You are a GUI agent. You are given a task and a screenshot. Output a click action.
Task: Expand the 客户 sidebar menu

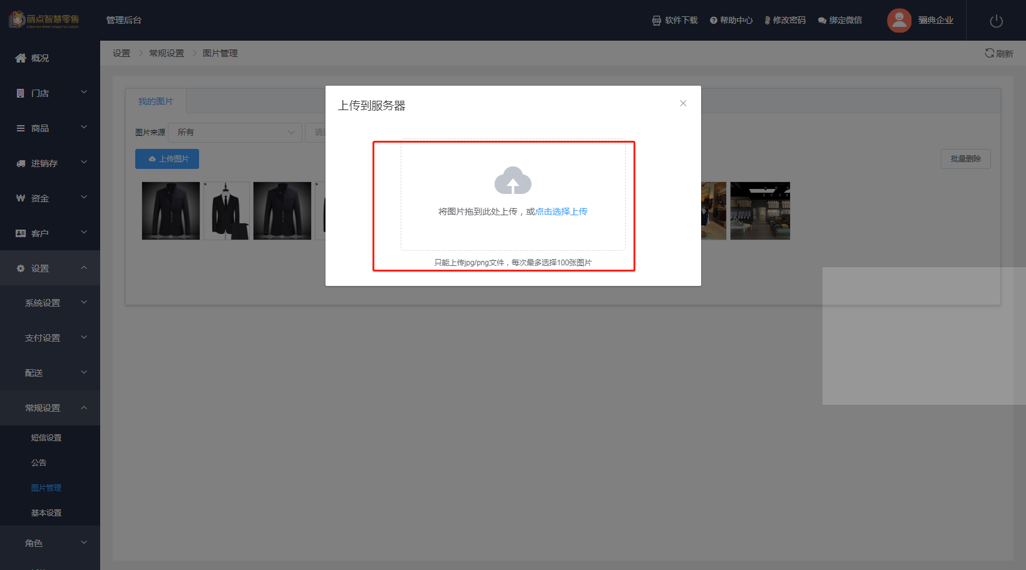[x=50, y=233]
